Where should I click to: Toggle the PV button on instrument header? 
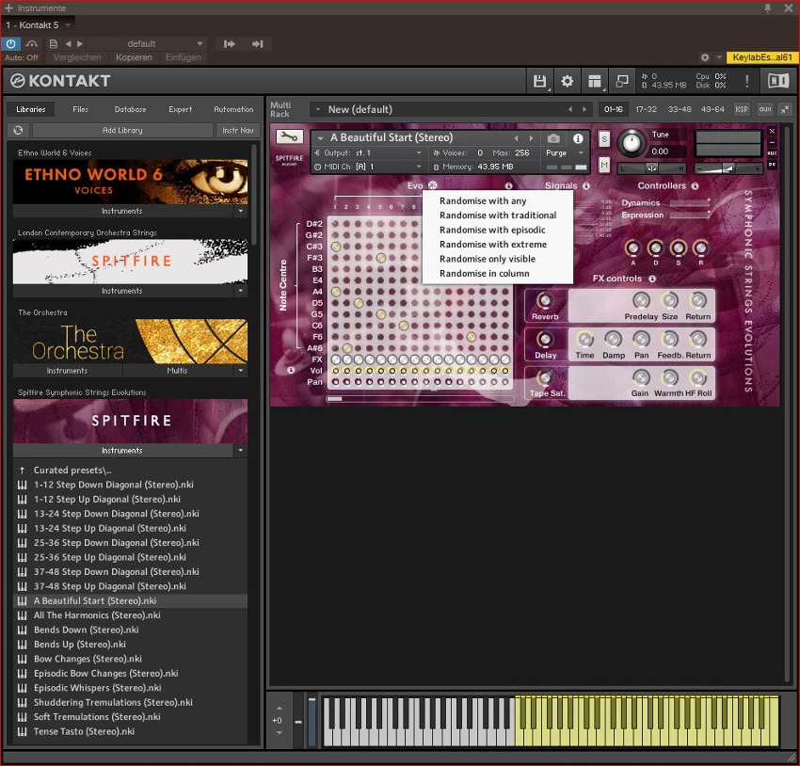(x=772, y=165)
